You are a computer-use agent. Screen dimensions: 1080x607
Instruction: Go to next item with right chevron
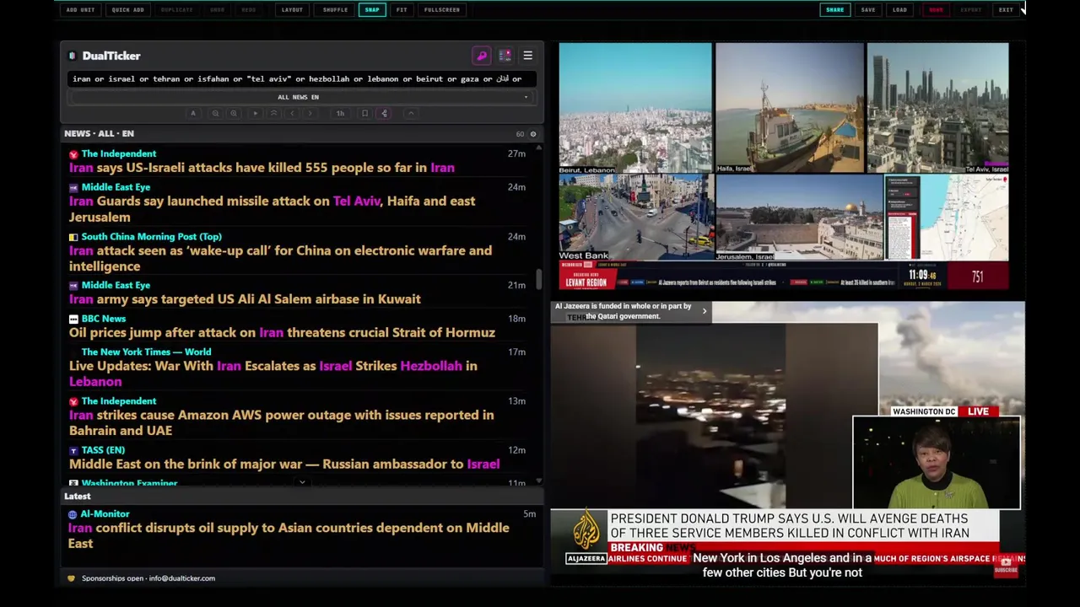(310, 113)
